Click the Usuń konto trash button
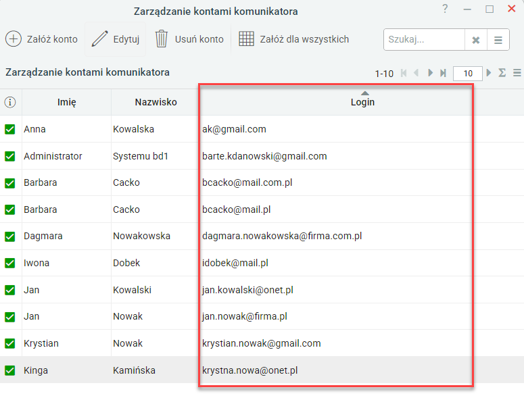The height and width of the screenshot is (398, 524). (x=189, y=39)
